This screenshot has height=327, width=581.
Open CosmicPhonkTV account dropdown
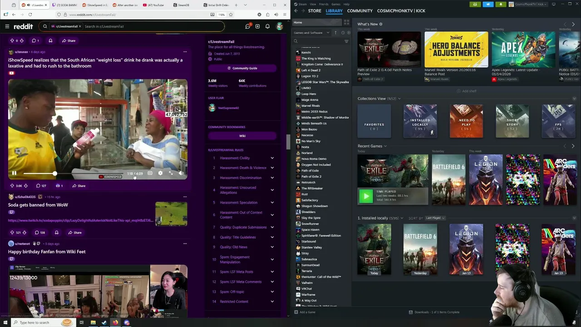pos(528,4)
